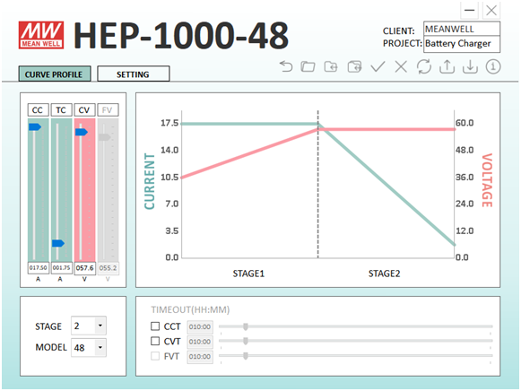Open the info circle icon
521x391 pixels.
tap(493, 66)
